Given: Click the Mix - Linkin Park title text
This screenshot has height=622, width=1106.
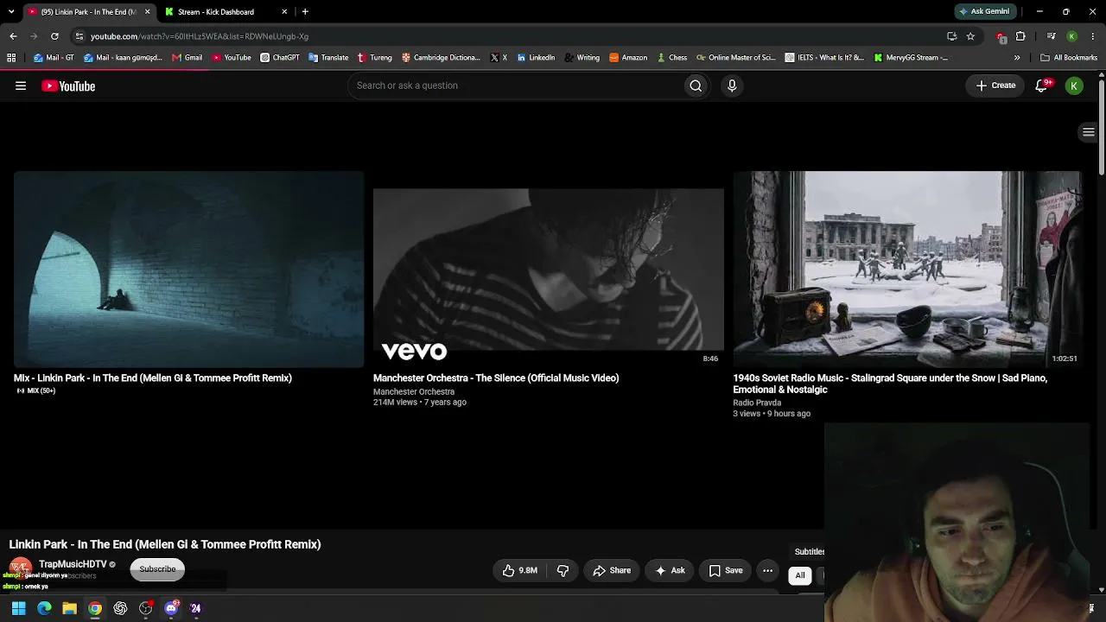Looking at the screenshot, I should tap(153, 378).
